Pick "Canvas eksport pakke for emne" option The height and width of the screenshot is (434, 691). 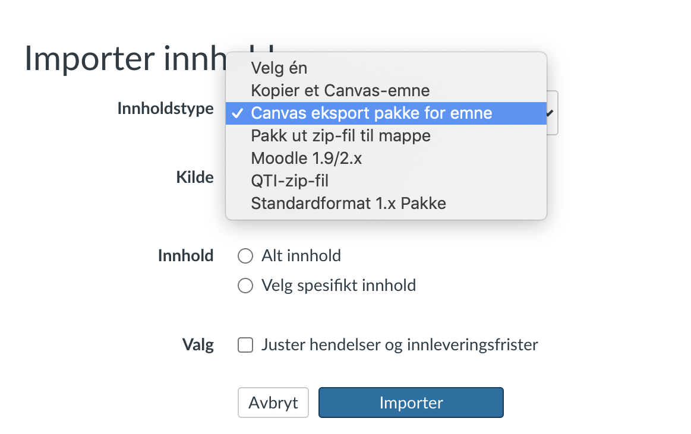(x=371, y=113)
